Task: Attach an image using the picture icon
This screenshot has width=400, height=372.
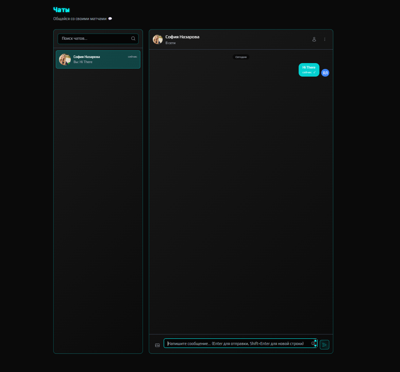Action: [x=158, y=345]
